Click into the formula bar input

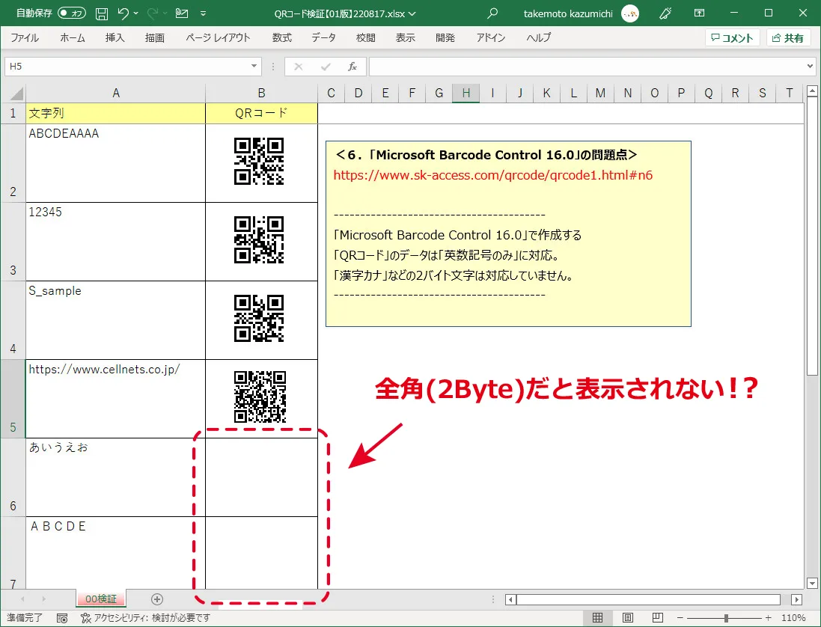click(x=587, y=67)
